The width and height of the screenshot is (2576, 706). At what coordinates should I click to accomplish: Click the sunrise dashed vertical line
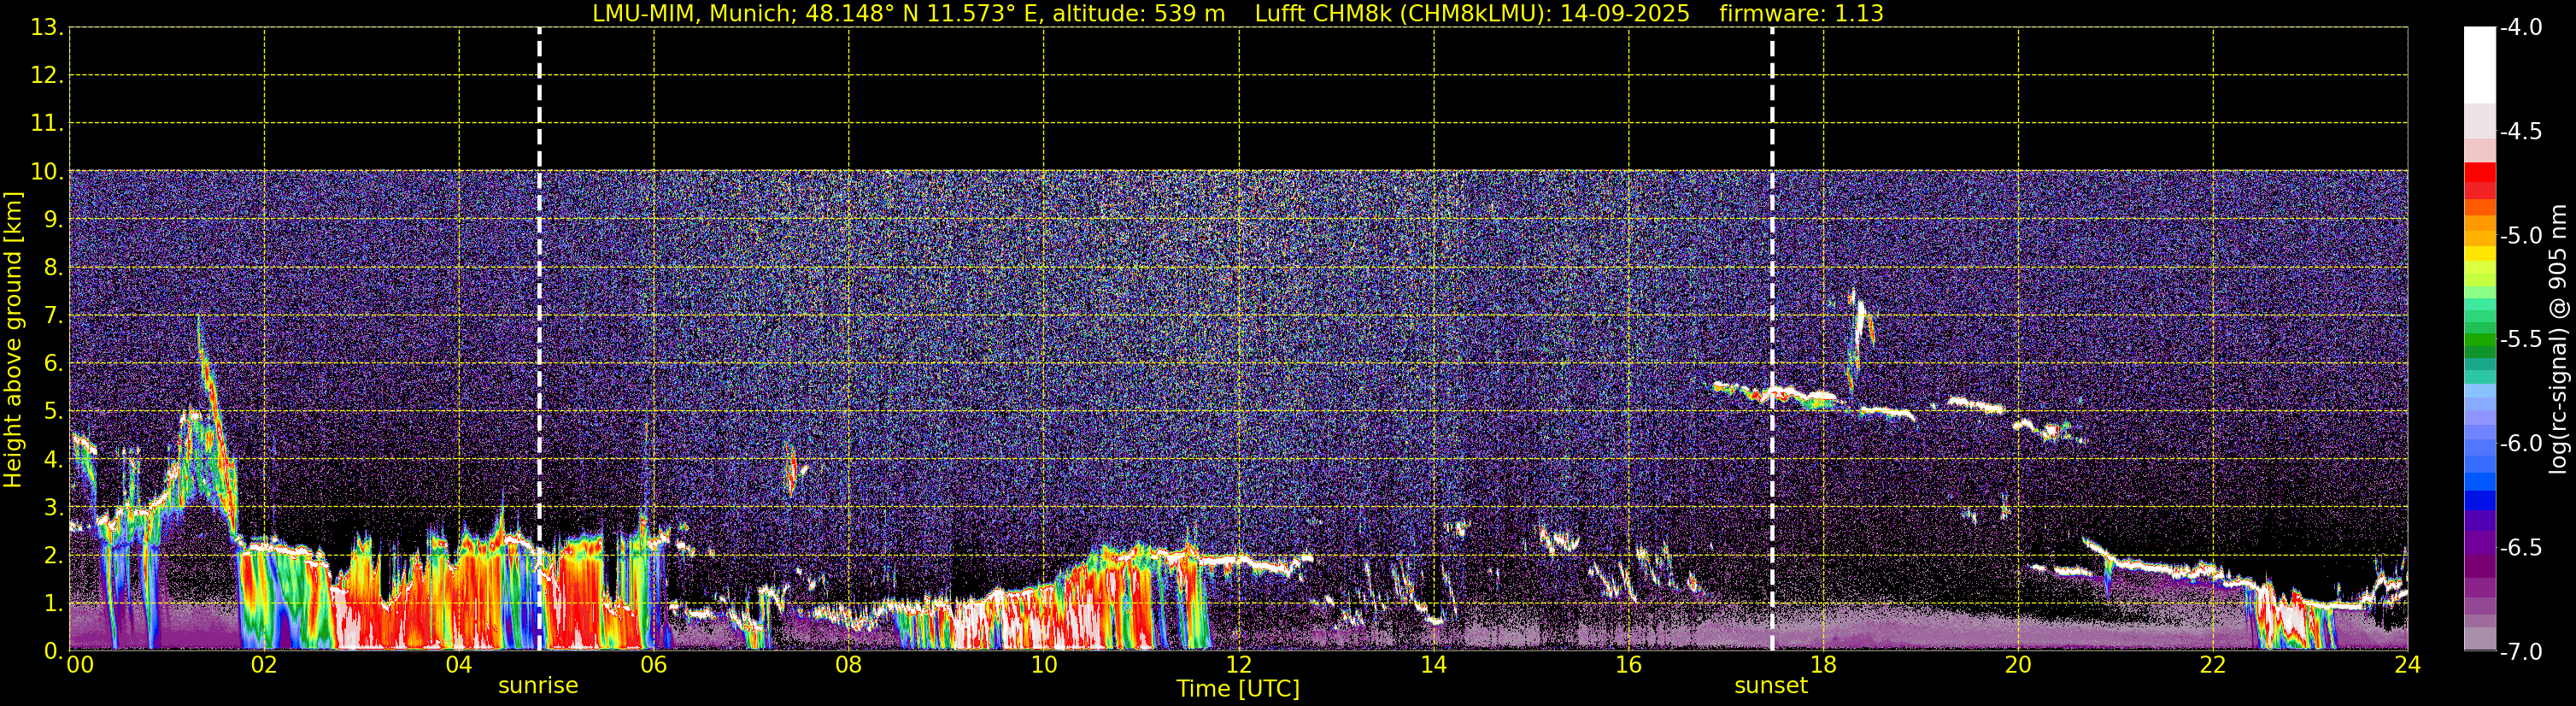(539, 339)
